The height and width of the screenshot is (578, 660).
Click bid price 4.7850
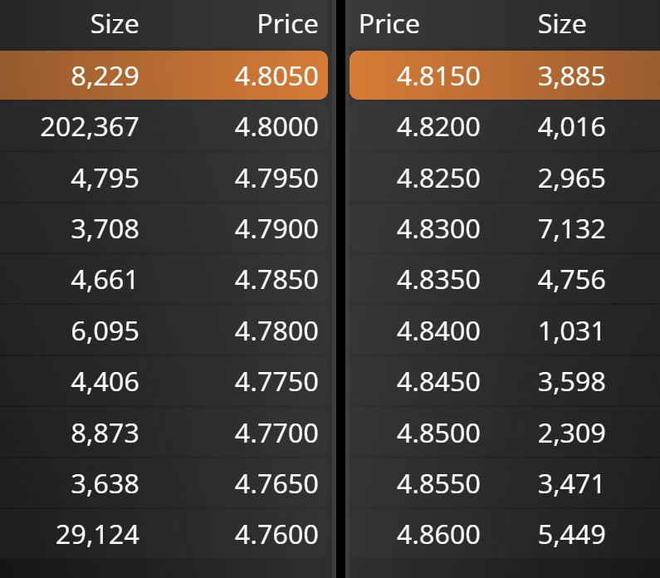(276, 280)
